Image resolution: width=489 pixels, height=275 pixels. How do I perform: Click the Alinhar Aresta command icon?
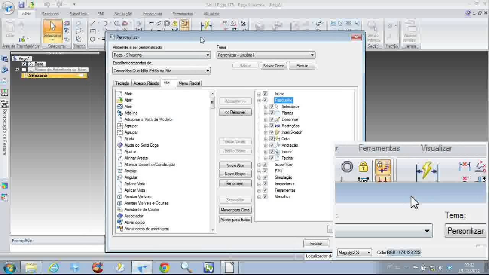click(120, 158)
